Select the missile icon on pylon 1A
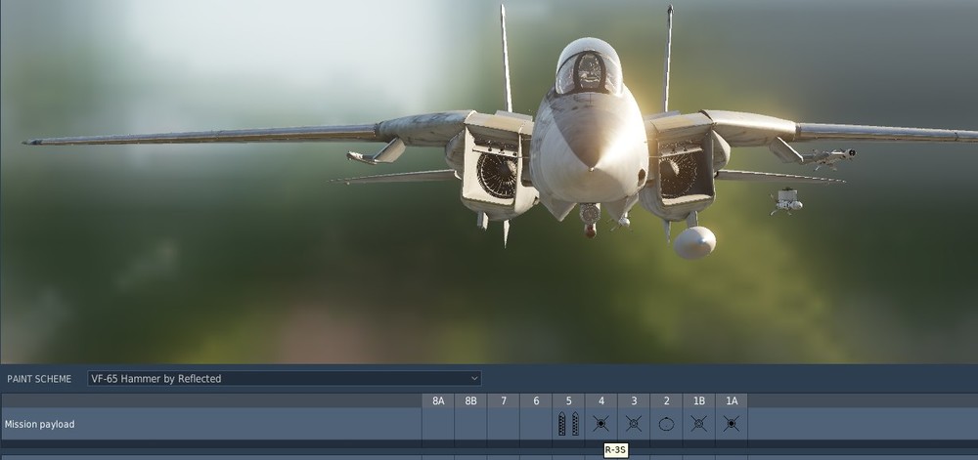 pos(731,424)
